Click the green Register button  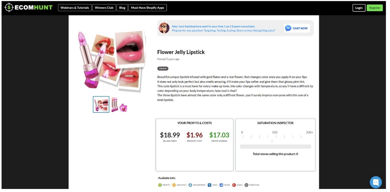point(374,8)
